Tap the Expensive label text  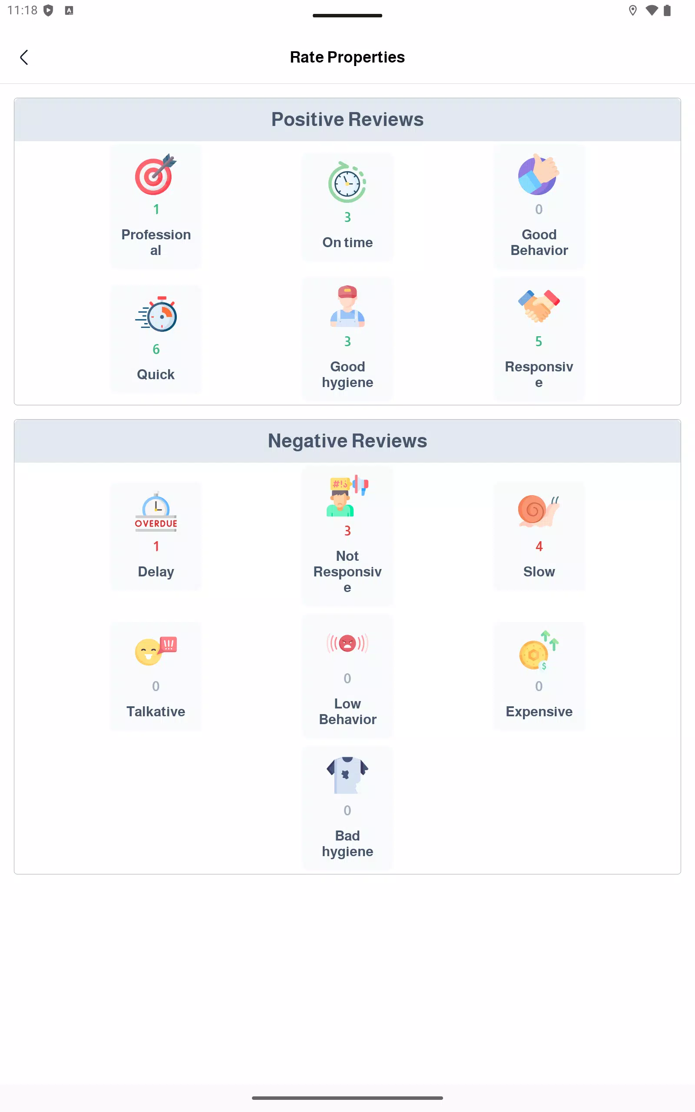point(539,712)
